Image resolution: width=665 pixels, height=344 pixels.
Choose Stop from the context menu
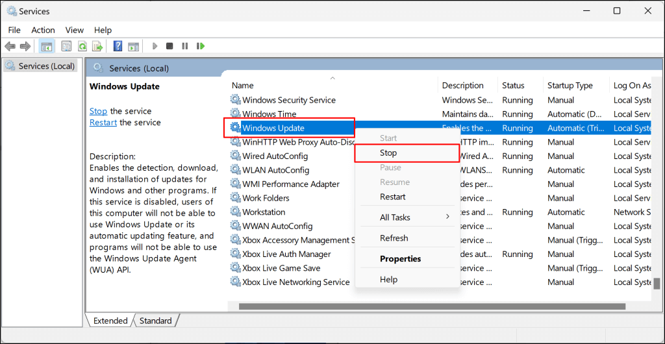pos(388,153)
